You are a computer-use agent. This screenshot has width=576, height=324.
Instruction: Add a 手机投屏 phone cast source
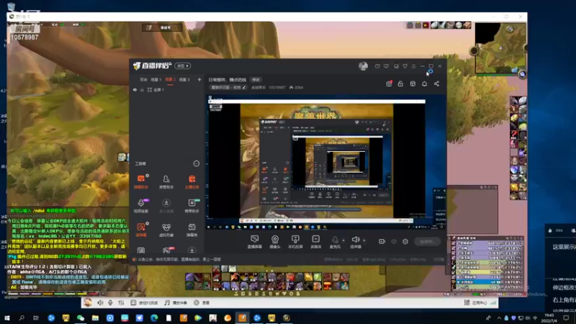295,242
